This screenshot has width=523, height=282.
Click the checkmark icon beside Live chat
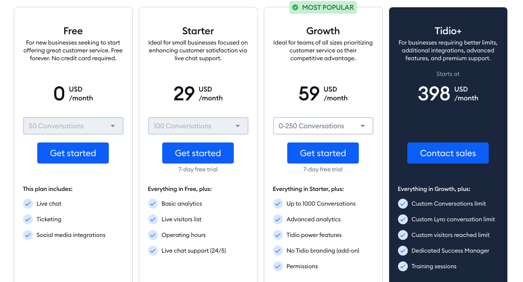pyautogui.click(x=28, y=204)
